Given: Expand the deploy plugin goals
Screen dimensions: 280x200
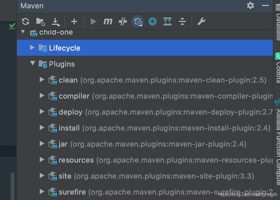Looking at the screenshot, I should click(42, 112).
